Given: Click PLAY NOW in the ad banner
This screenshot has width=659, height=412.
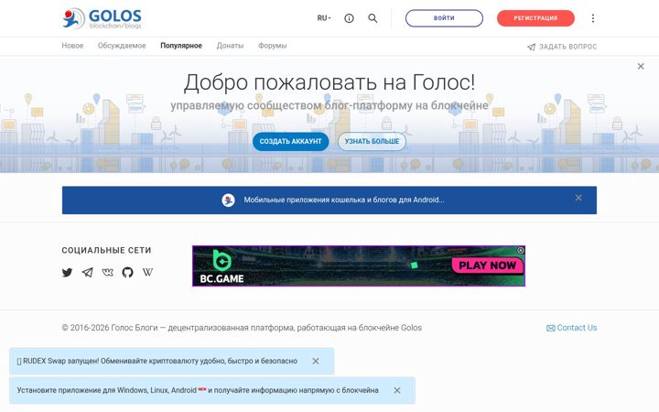Looking at the screenshot, I should (488, 266).
